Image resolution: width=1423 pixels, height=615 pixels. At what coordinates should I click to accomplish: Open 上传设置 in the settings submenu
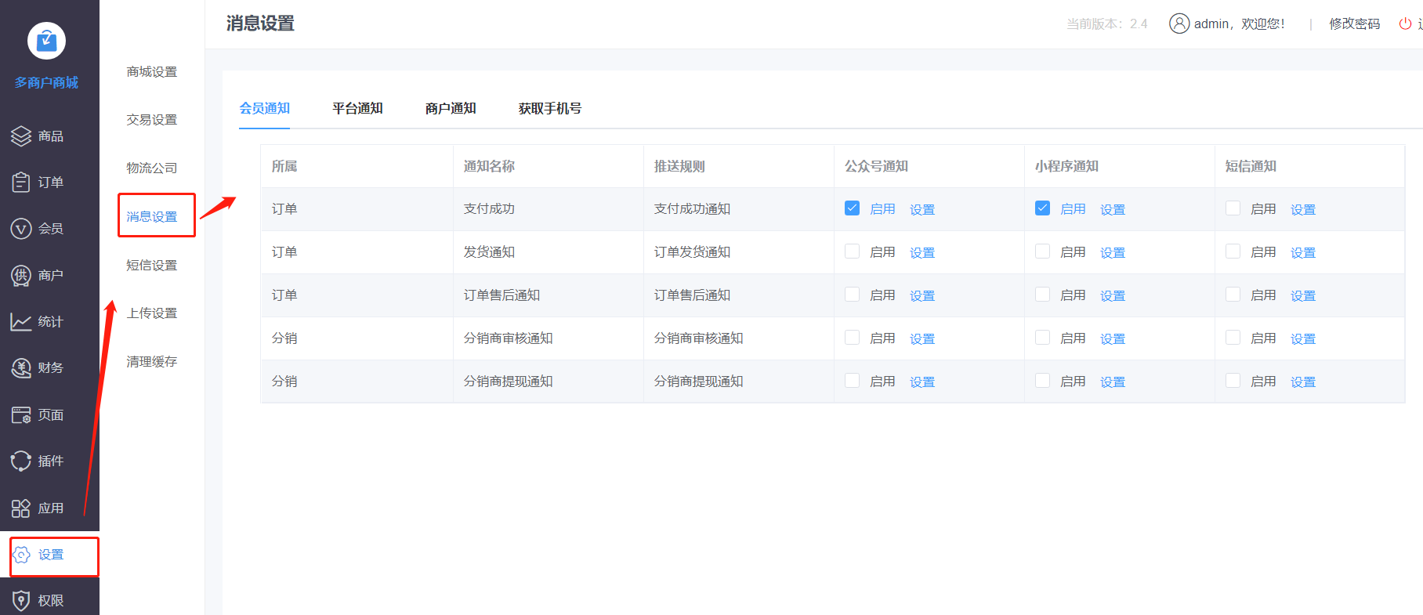152,313
